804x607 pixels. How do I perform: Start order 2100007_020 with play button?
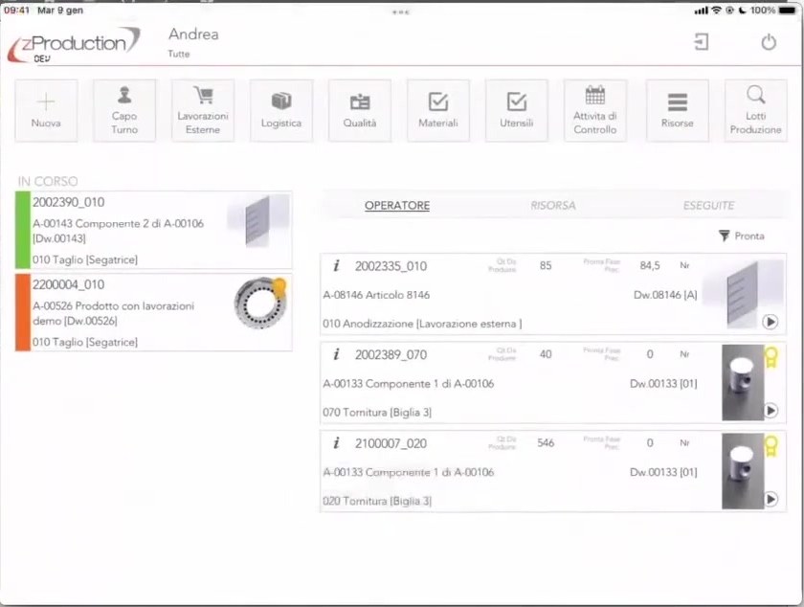(770, 499)
